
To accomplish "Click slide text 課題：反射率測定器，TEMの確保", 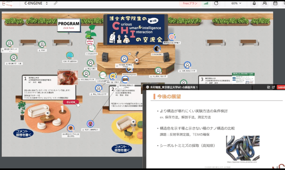I will (185, 135).
